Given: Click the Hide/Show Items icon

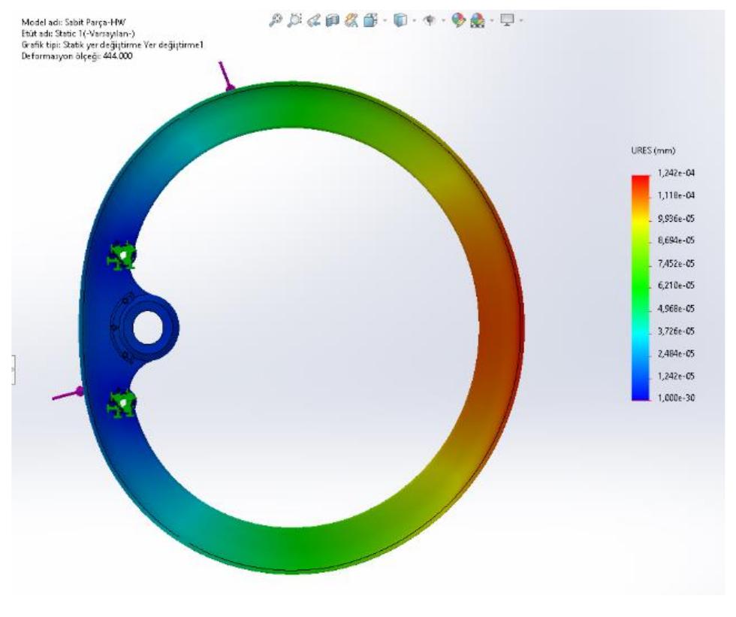Looking at the screenshot, I should 430,20.
